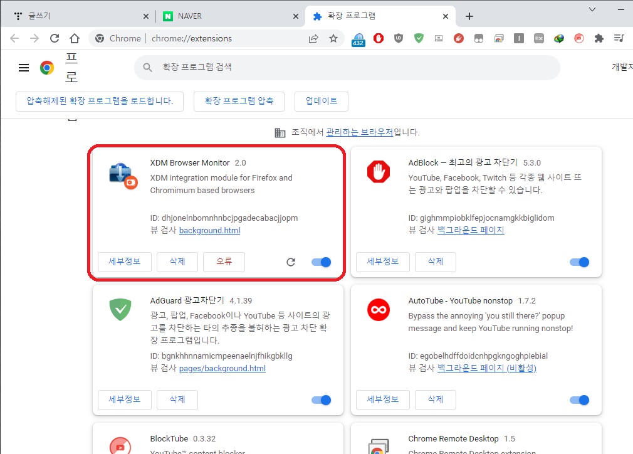Click 삭제 to remove AutoTube

[436, 400]
